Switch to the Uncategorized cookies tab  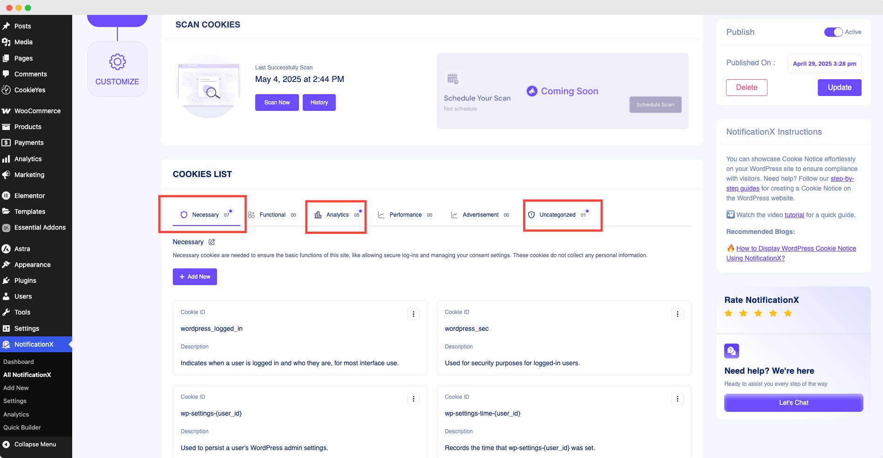tap(557, 215)
